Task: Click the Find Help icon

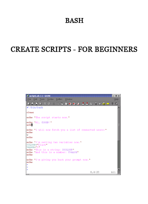Action: pos(116,104)
